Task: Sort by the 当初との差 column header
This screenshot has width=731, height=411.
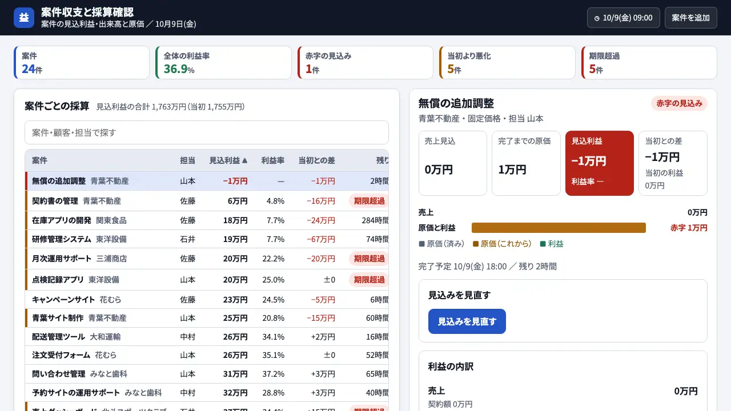Action: 316,160
